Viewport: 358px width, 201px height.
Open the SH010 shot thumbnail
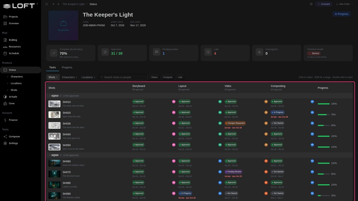click(x=54, y=104)
